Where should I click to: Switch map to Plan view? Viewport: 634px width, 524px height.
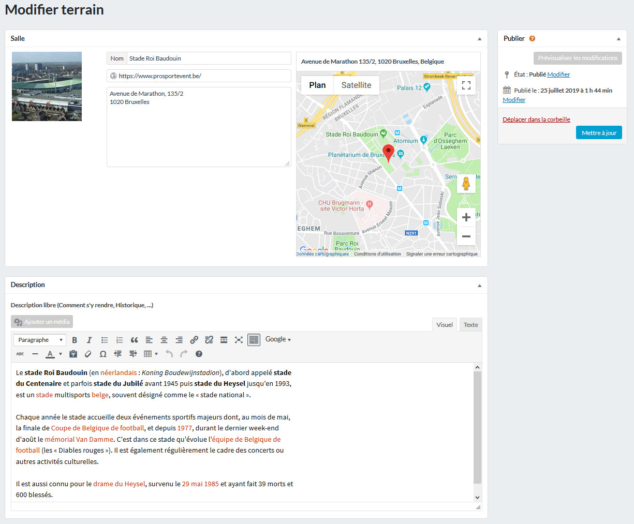pos(317,85)
